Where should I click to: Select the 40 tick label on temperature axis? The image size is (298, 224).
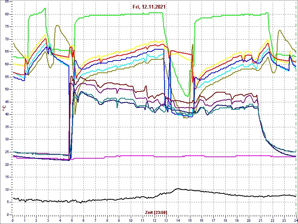coord(7,115)
